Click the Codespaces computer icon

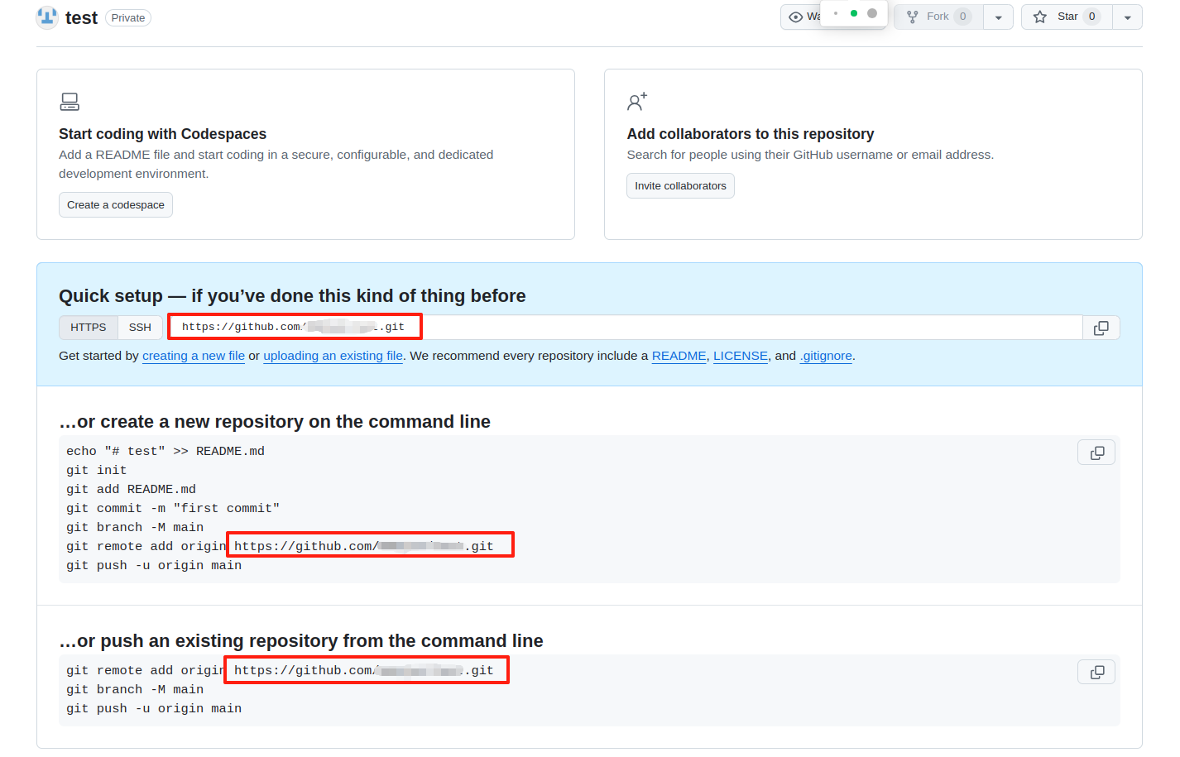pos(70,102)
